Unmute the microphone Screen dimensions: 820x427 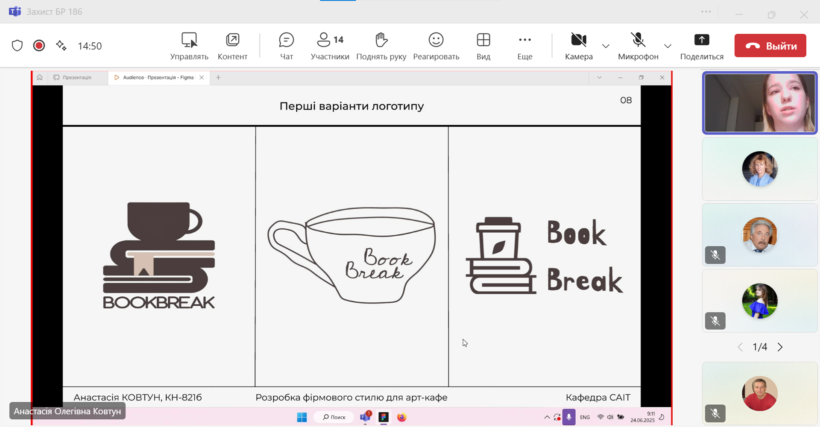(x=638, y=46)
